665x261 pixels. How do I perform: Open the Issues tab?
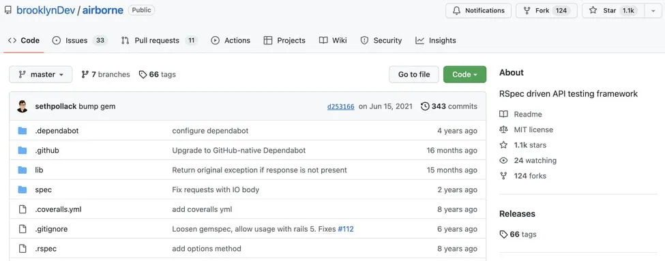pos(79,41)
